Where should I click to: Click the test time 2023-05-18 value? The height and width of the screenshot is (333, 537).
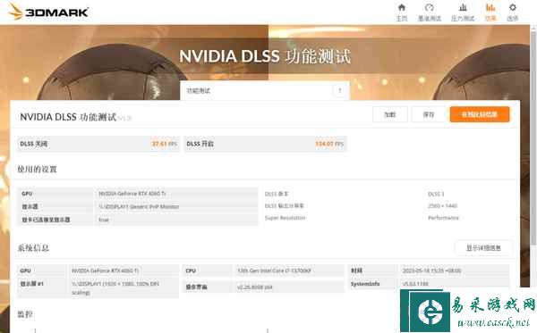coord(432,271)
